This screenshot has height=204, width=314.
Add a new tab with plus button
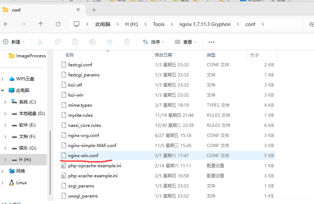click(x=94, y=10)
